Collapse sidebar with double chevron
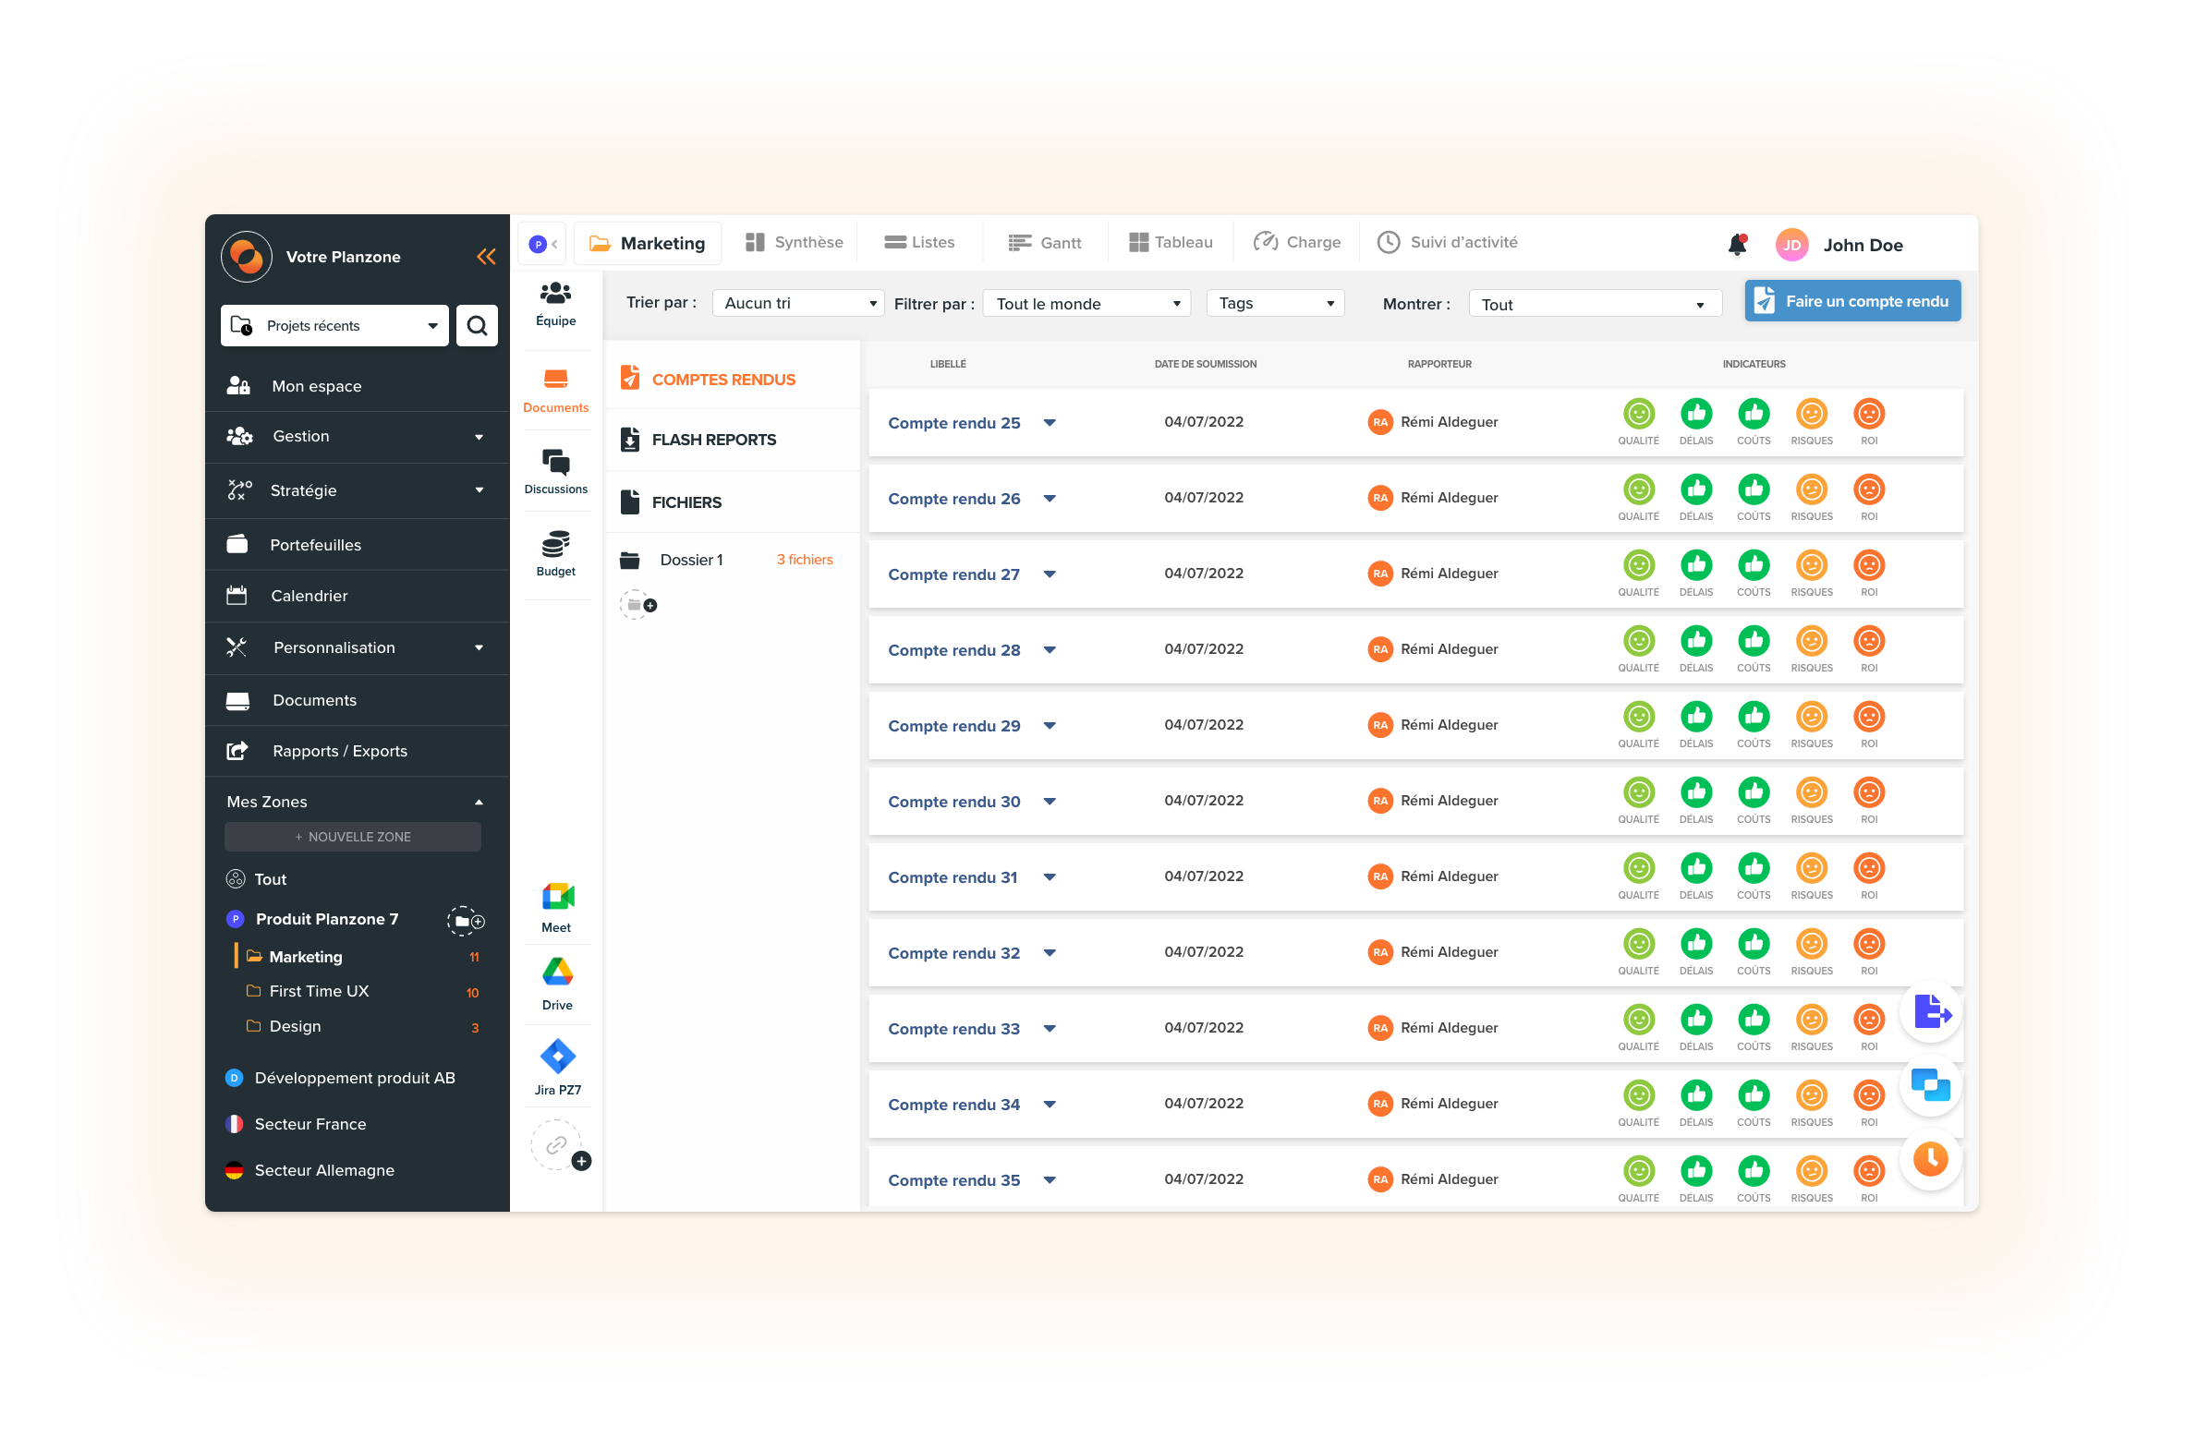Screen dimensions: 2185x1438 coord(486,257)
